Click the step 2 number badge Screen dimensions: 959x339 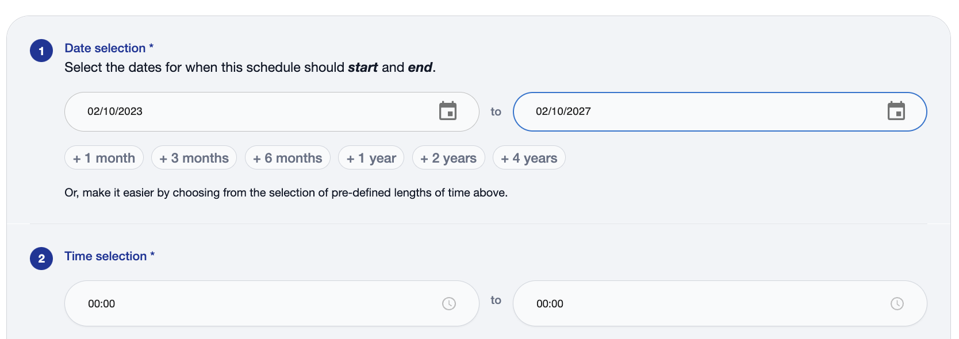(41, 259)
